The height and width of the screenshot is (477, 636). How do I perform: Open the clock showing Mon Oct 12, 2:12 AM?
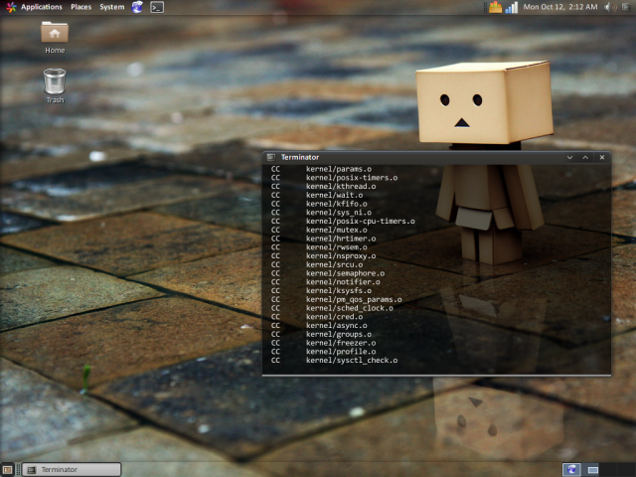coord(560,7)
